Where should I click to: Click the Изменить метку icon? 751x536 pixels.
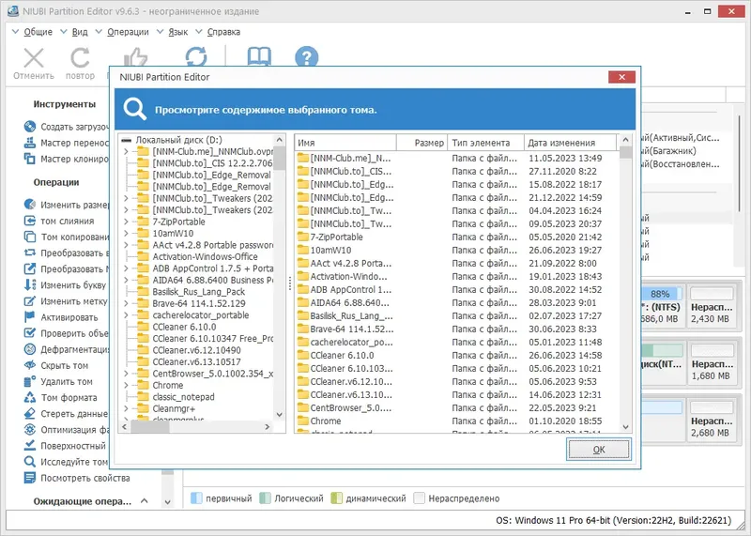click(30, 300)
